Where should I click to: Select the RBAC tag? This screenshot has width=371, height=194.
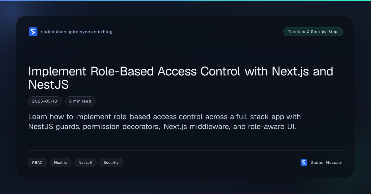[37, 163]
